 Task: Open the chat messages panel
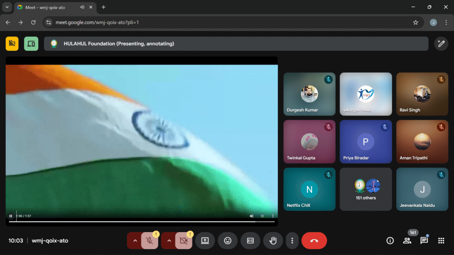click(x=424, y=241)
